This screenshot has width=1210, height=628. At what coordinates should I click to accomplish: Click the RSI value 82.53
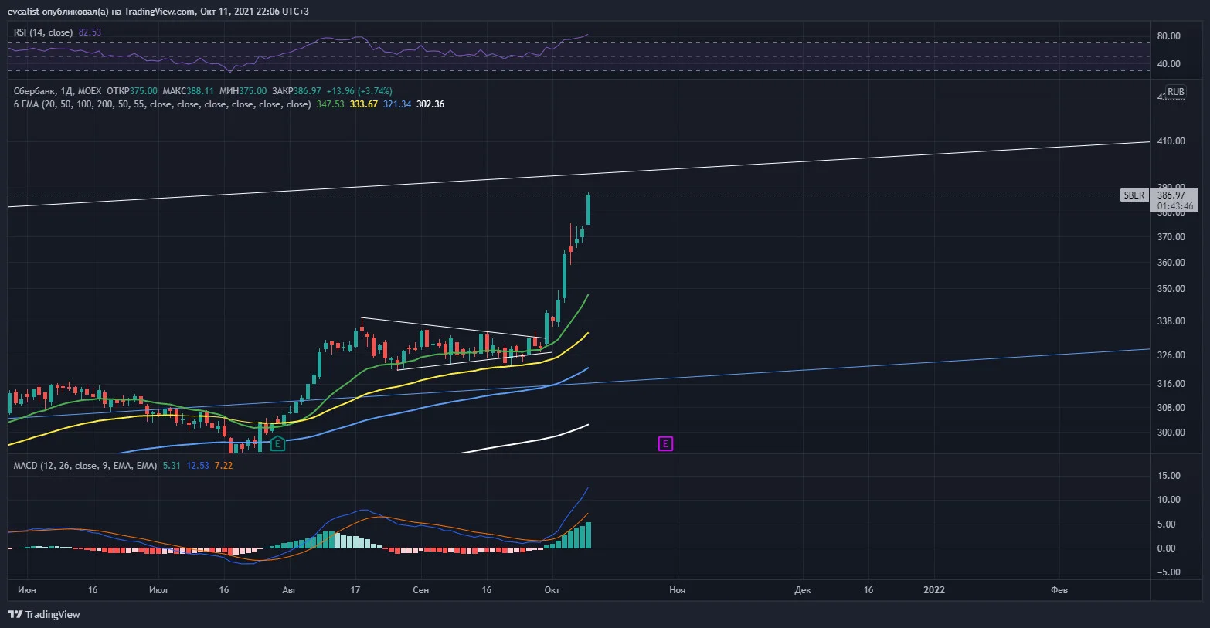[90, 32]
